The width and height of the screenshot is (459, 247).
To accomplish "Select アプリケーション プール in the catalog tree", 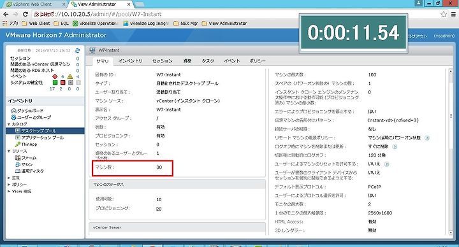I will (40, 138).
